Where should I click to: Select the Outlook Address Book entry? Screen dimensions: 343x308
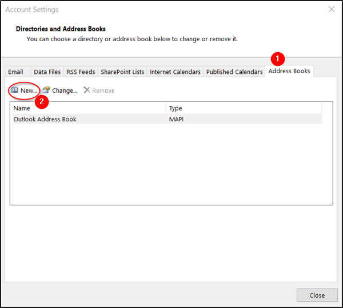coord(167,119)
